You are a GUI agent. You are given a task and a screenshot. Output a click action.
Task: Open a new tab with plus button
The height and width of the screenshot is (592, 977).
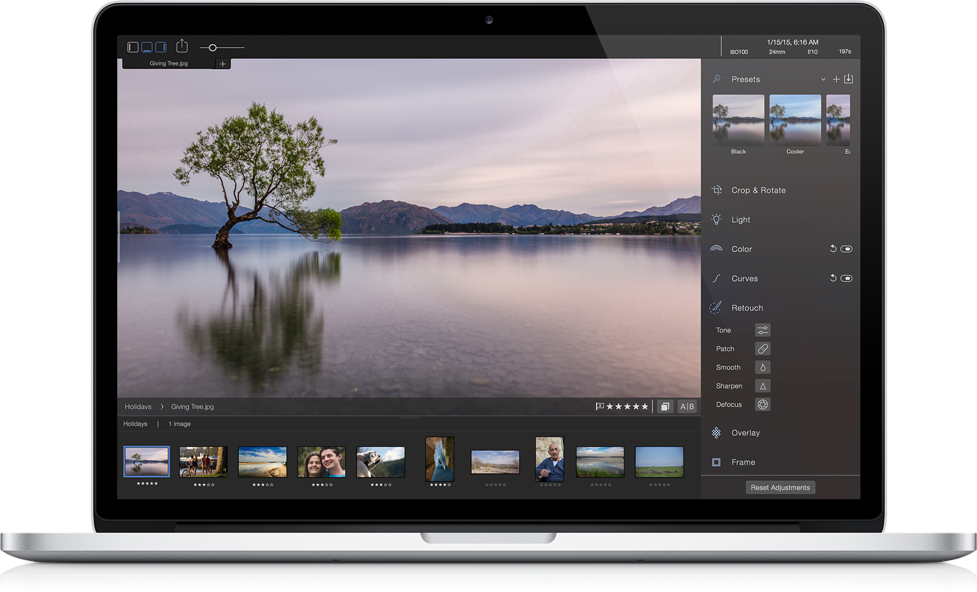tap(223, 63)
